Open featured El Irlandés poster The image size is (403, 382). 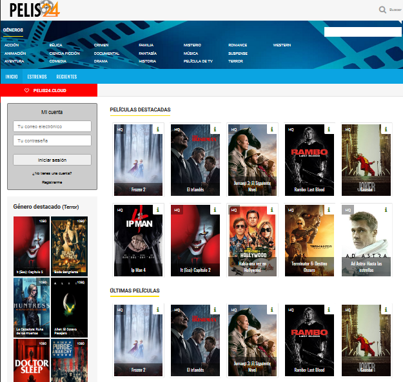(195, 160)
